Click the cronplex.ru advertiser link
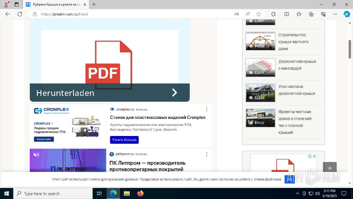Image resolution: width=353 pixels, height=199 pixels. pyautogui.click(x=125, y=109)
